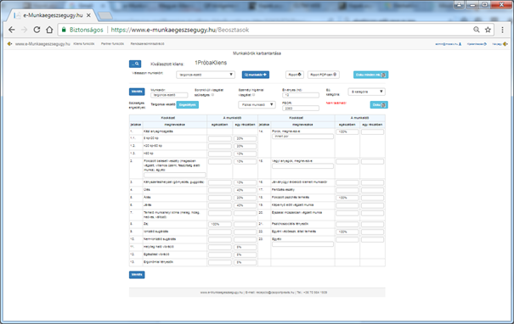Open the Fizikai munkakör dropdown
Viewport: 514px width, 324px height.
257,104
